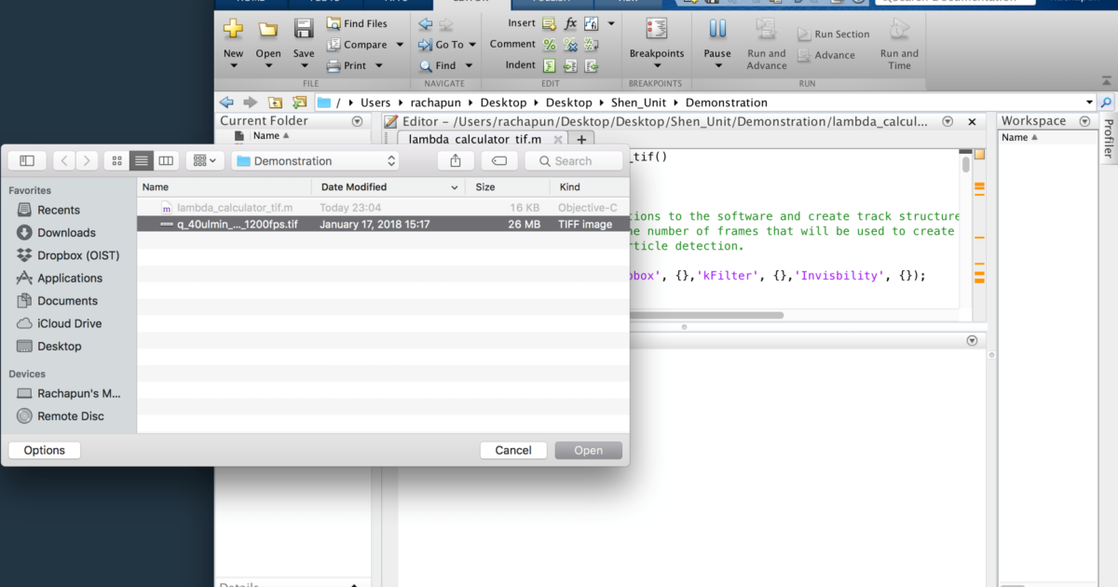Toggle list view in the Open dialog
This screenshot has height=587, width=1118.
141,159
